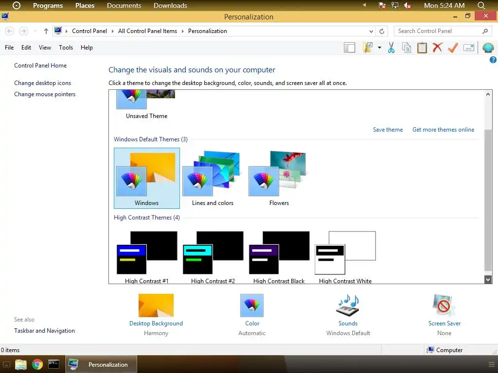Open Places in the top panel
The image size is (498, 373).
tap(85, 5)
